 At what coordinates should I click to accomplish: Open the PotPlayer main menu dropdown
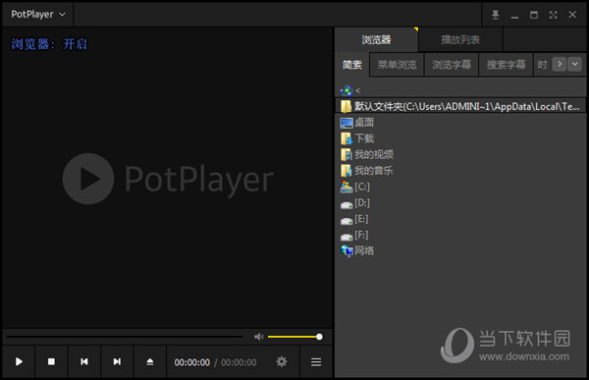point(38,15)
